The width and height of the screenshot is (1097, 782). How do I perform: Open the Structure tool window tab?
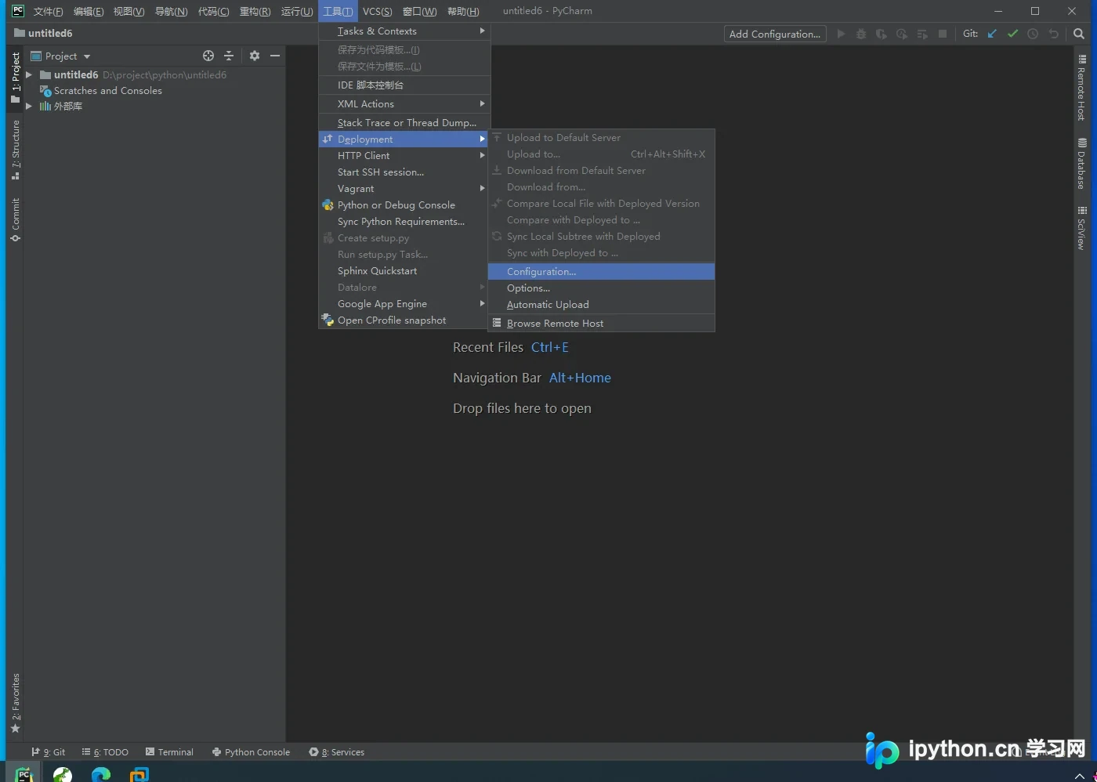point(15,150)
